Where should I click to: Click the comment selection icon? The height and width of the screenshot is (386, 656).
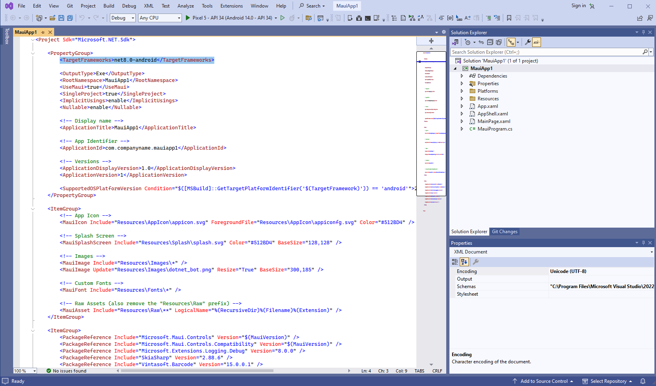pyautogui.click(x=488, y=18)
